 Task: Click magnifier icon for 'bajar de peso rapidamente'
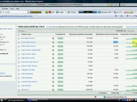pos(53,50)
